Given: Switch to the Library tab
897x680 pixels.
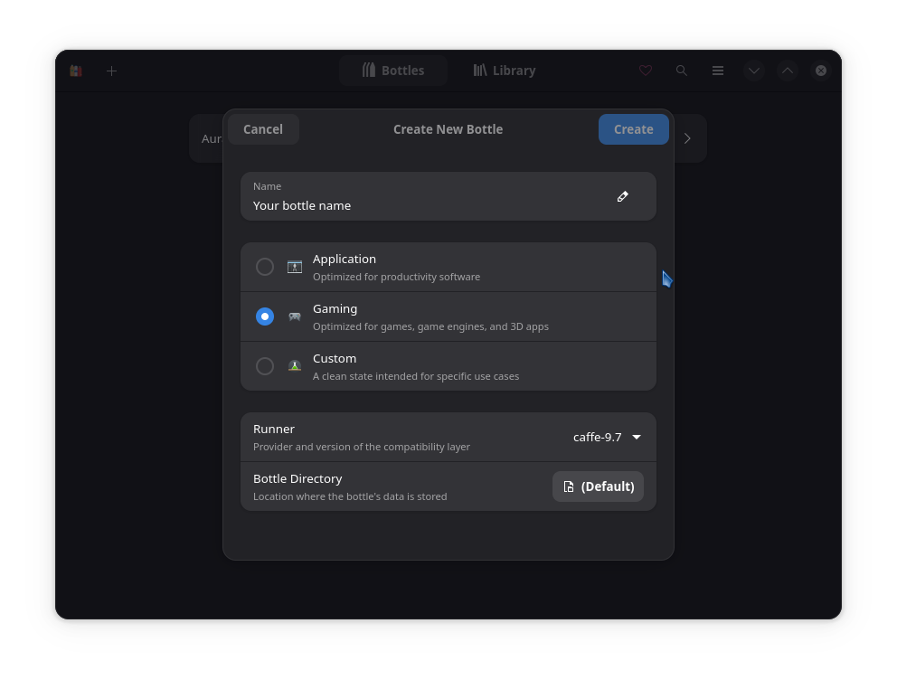Looking at the screenshot, I should pos(505,71).
